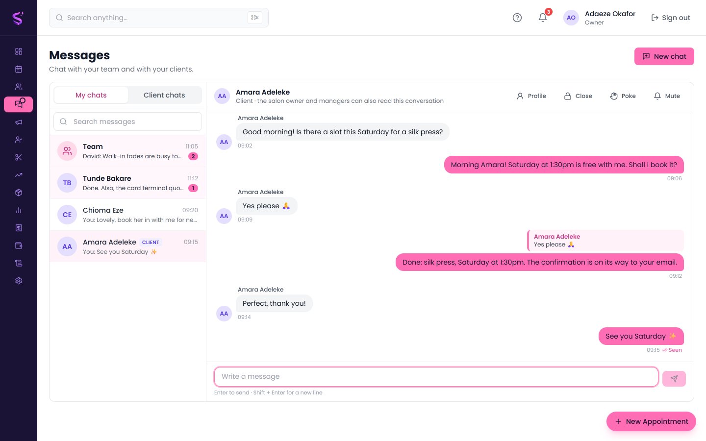Image resolution: width=706 pixels, height=441 pixels.
Task: Click the "See you Saturday" sent message
Action: tap(641, 336)
